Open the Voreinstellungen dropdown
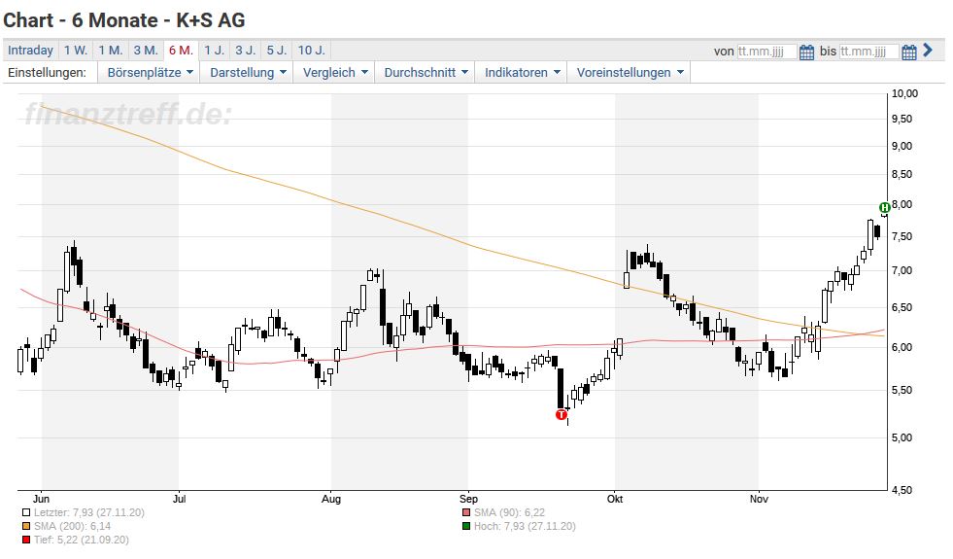The width and height of the screenshot is (953, 559). coord(630,72)
